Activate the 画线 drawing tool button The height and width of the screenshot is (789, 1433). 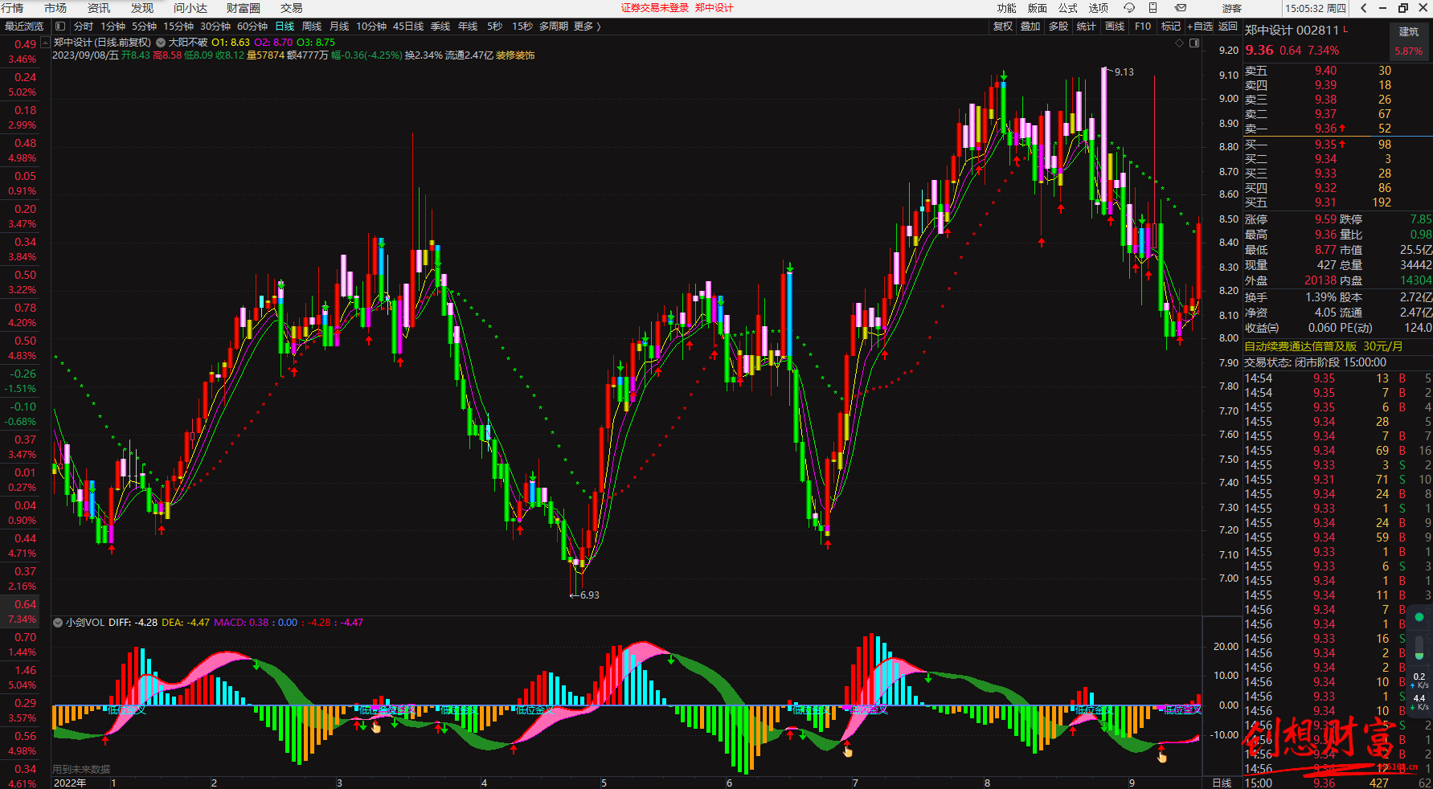pos(1115,27)
